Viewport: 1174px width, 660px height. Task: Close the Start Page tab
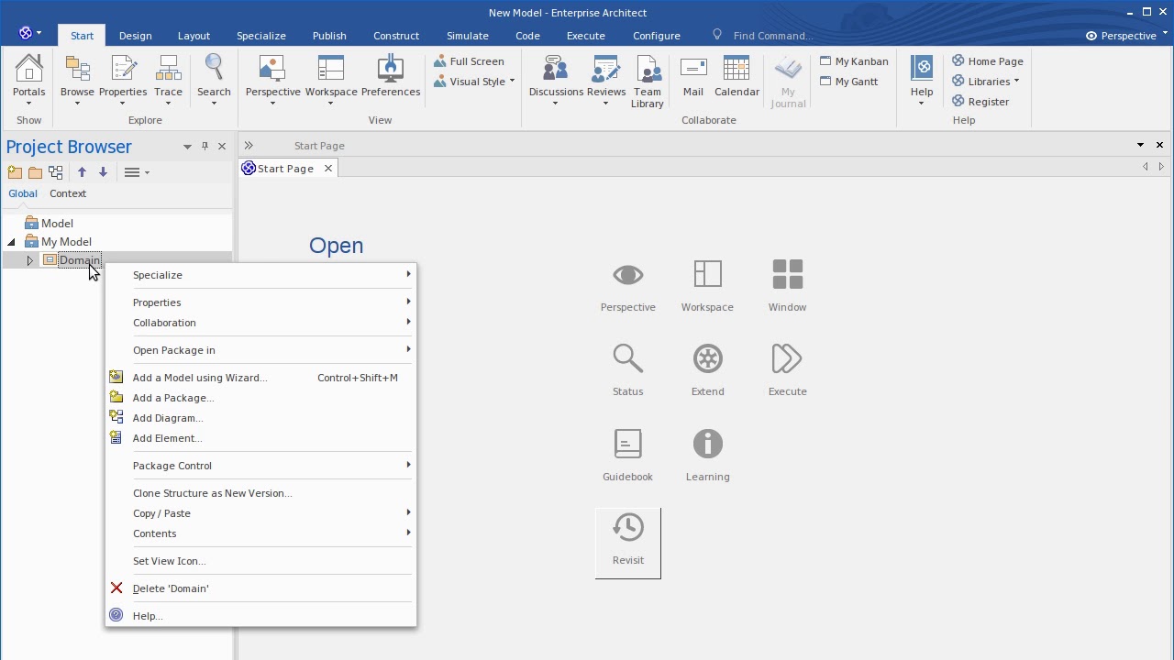327,169
